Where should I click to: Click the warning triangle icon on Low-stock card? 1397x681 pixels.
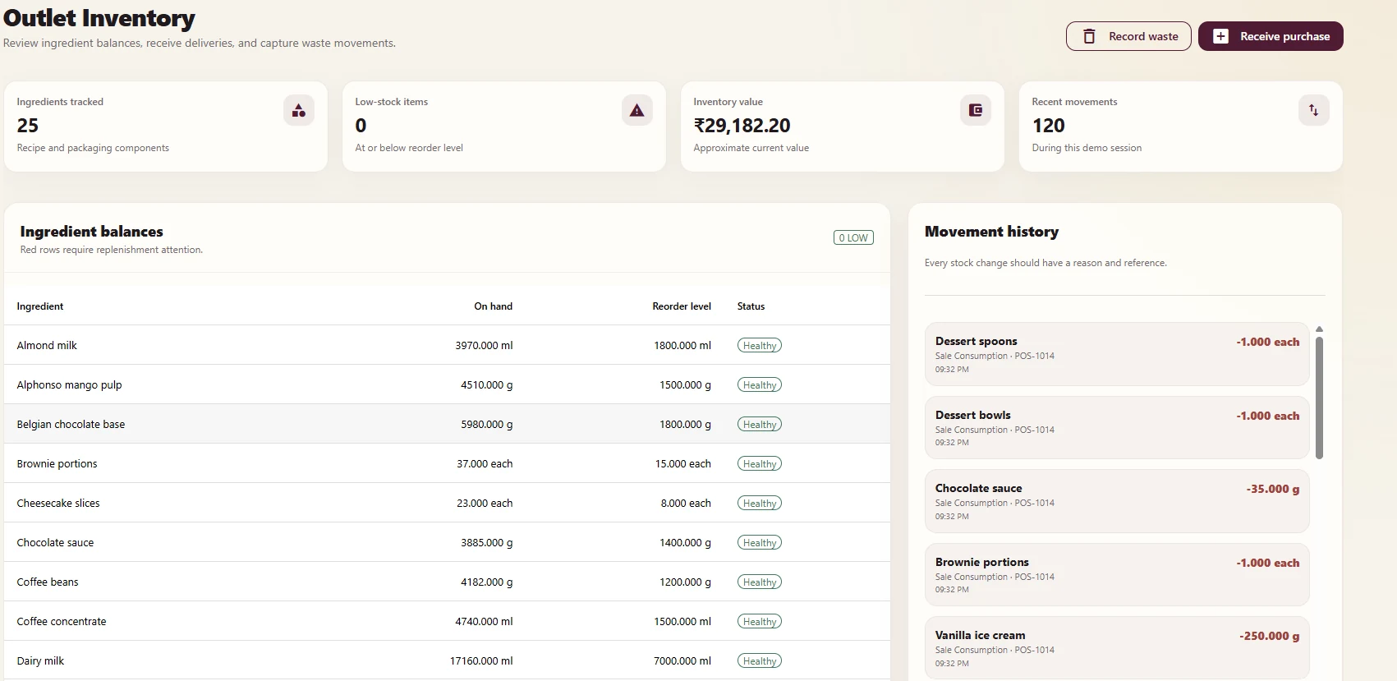pyautogui.click(x=637, y=110)
